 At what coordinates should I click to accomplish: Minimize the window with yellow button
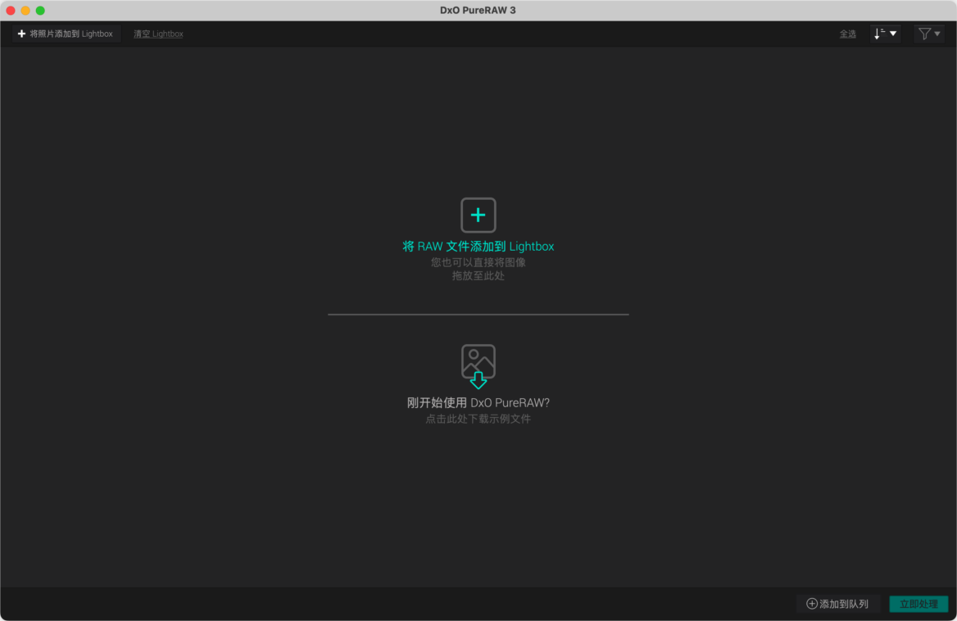click(25, 11)
